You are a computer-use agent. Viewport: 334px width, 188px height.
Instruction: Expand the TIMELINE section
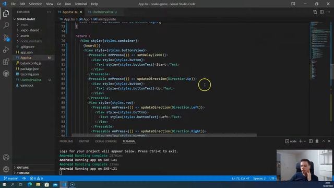23,173
